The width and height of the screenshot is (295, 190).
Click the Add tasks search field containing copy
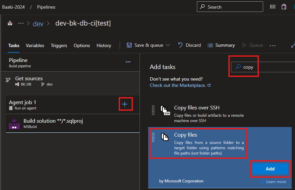[263, 67]
